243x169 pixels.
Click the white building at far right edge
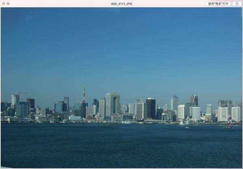pos(236,113)
